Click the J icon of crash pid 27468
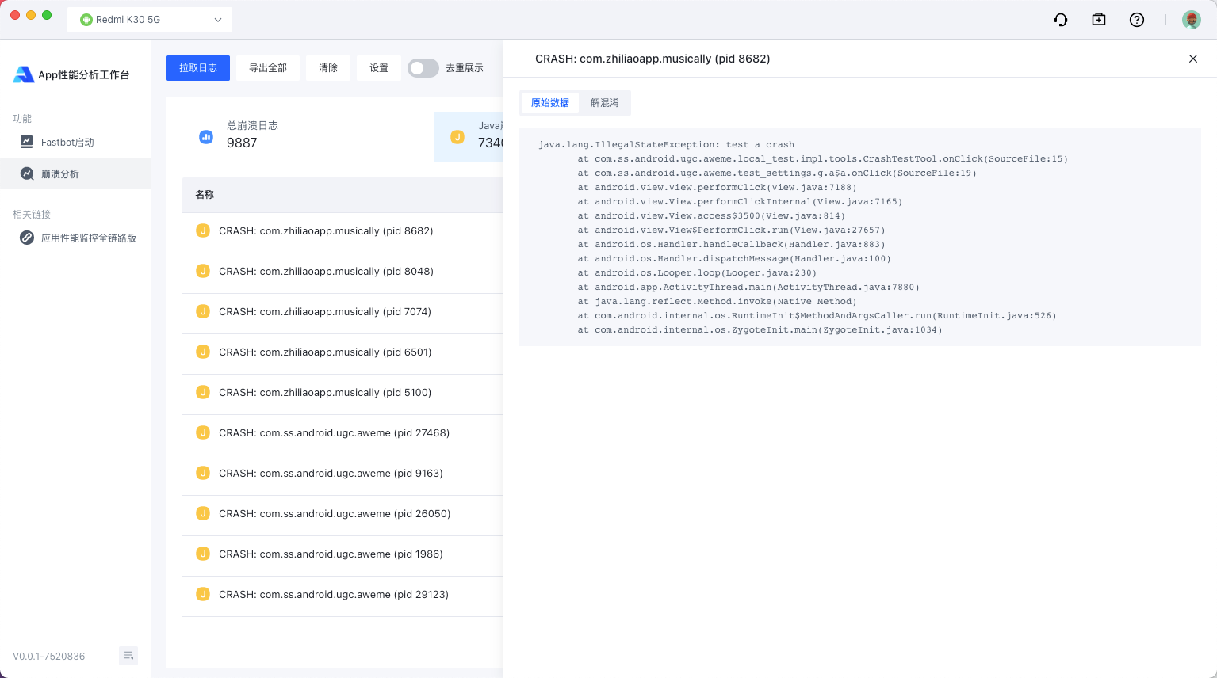The width and height of the screenshot is (1217, 678). pyautogui.click(x=203, y=432)
